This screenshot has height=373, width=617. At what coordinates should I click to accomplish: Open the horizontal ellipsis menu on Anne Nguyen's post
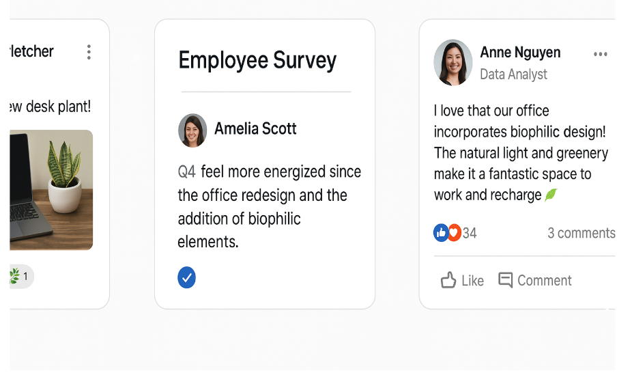tap(600, 55)
